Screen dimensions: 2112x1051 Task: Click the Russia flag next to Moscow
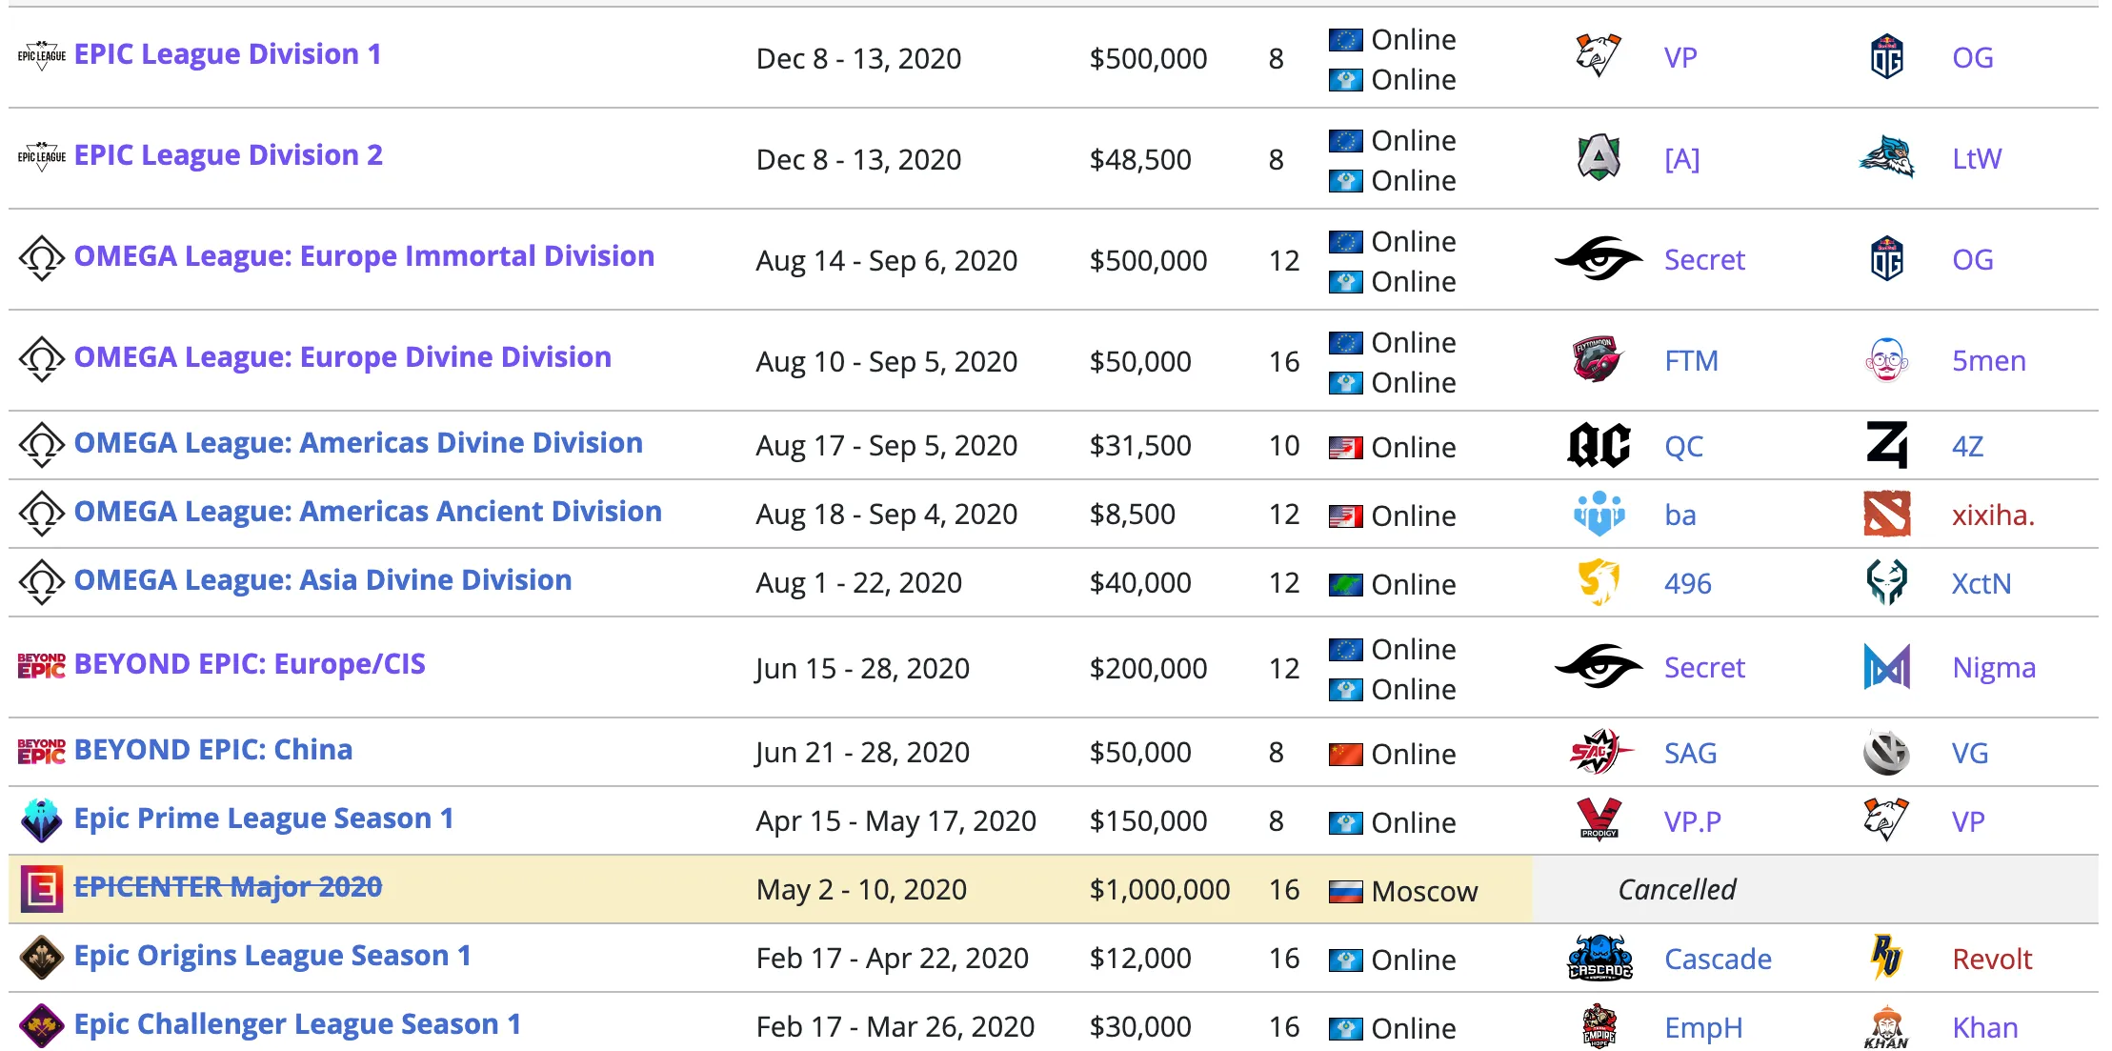1345,892
